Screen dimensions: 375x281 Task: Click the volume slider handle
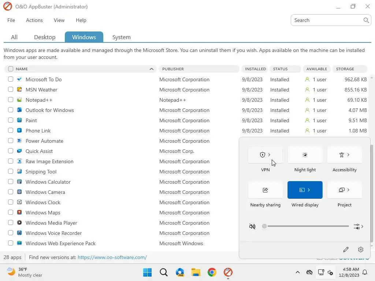point(264,226)
